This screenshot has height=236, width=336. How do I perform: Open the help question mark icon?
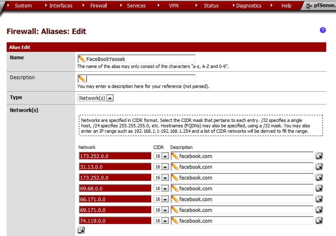323,30
